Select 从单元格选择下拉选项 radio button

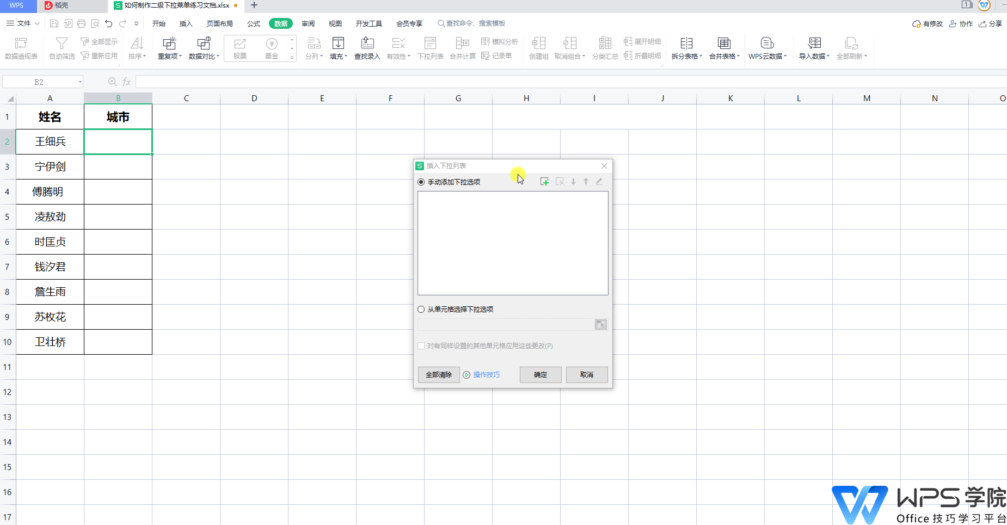tap(421, 310)
